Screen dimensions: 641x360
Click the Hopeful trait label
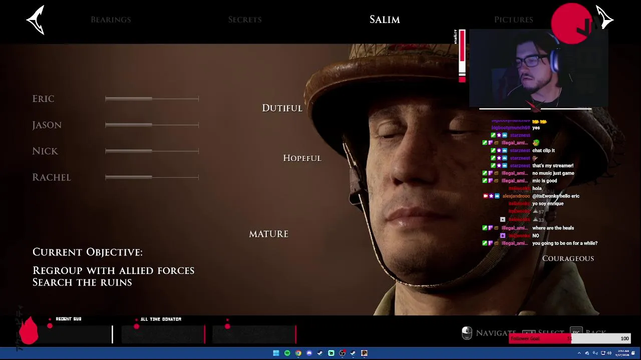coord(302,158)
